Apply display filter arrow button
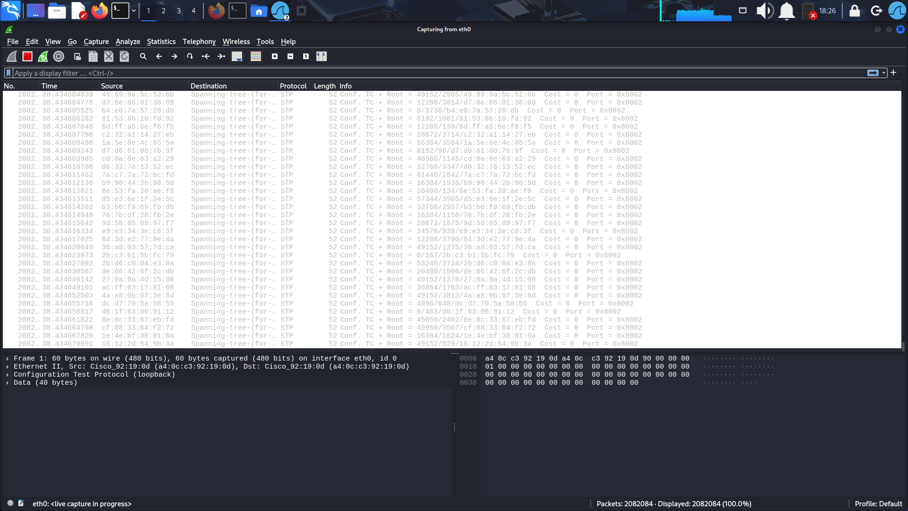Screen dimensions: 908x511 [x=873, y=73]
